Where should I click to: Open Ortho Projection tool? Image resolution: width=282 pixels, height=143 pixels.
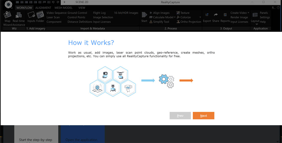(x=189, y=22)
